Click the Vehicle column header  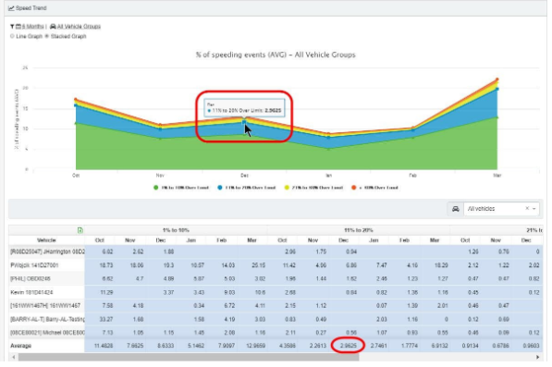coord(46,240)
